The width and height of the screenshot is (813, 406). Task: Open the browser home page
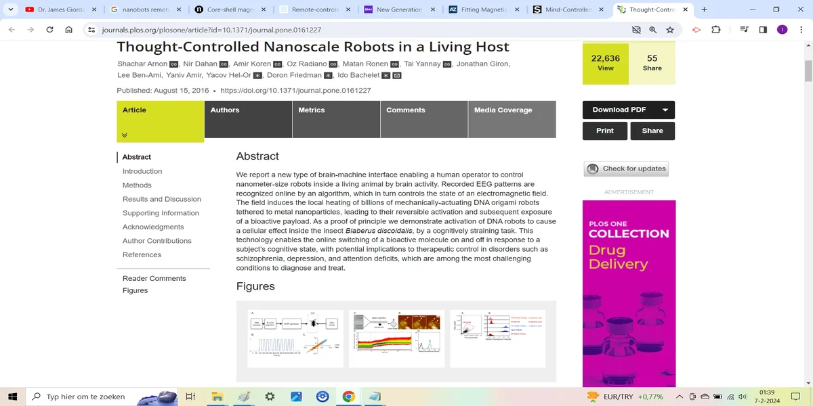tap(68, 30)
